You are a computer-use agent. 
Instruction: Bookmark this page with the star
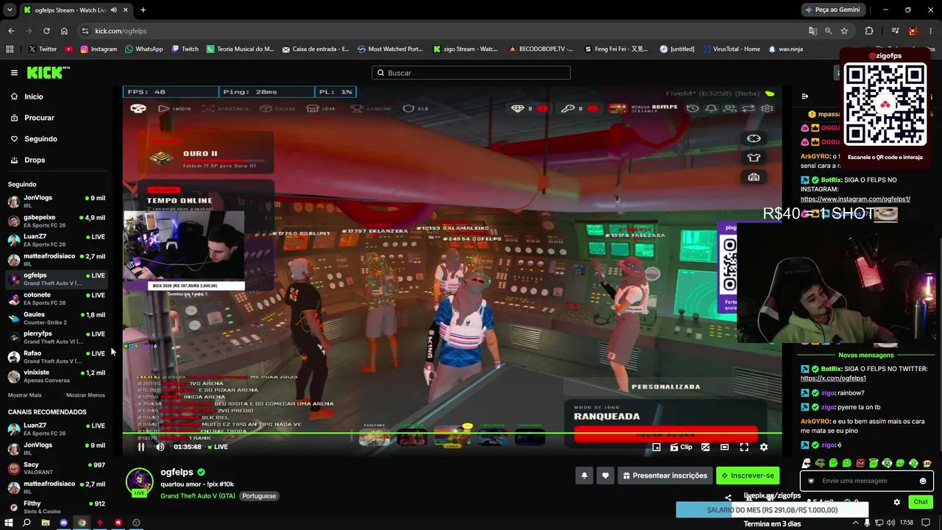point(844,31)
